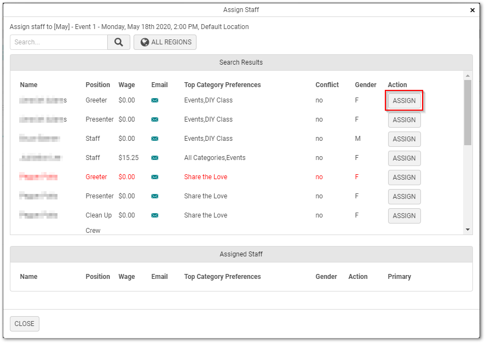Email the red highlighted Greeter
The height and width of the screenshot is (343, 485).
(x=155, y=177)
